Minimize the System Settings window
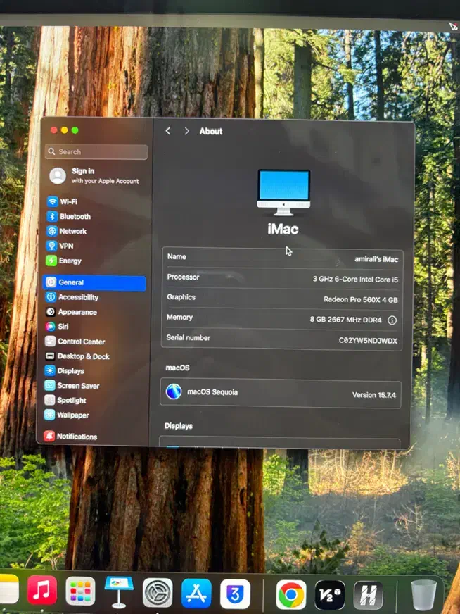The height and width of the screenshot is (614, 460). click(65, 130)
